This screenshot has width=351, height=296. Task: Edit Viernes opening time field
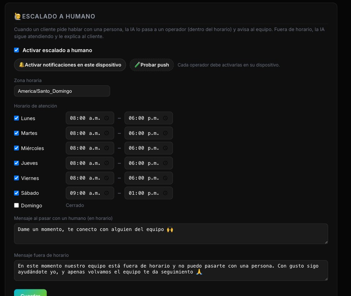(90, 178)
